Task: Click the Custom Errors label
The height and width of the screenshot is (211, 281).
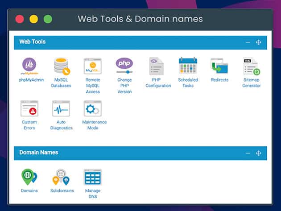Action: coord(29,125)
